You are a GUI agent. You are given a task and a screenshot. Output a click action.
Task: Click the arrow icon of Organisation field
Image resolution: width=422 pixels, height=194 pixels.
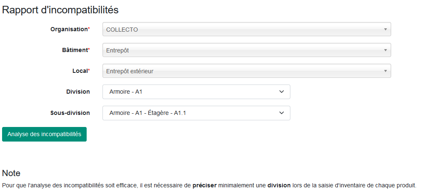pyautogui.click(x=385, y=29)
